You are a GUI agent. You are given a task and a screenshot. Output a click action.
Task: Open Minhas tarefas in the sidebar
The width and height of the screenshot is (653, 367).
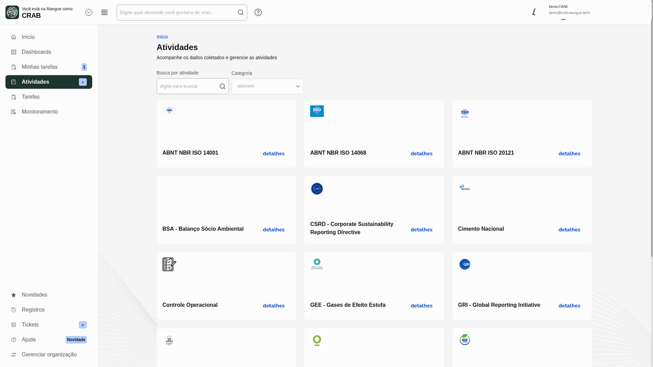49,67
